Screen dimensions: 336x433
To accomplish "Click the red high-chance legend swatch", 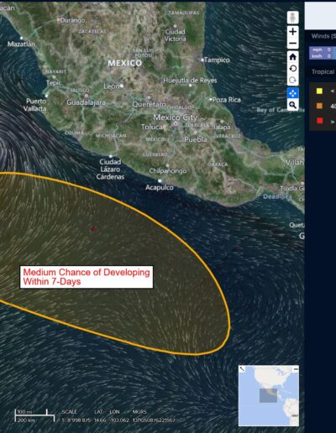I will pos(319,121).
